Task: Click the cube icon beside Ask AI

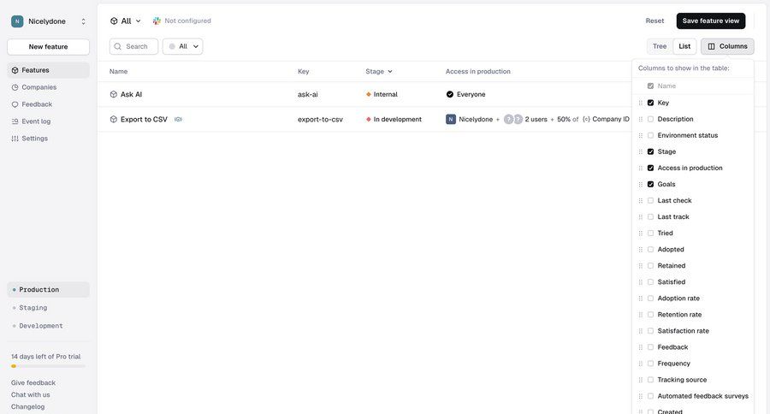Action: click(x=114, y=94)
